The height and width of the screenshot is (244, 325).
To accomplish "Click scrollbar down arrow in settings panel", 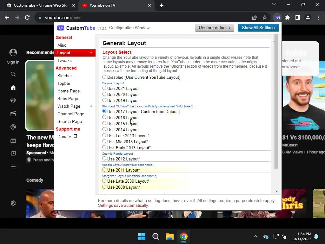I will tap(276, 191).
